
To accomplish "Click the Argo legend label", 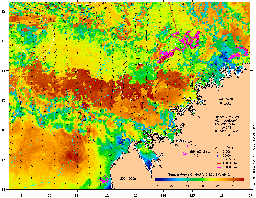I will click(194, 145).
